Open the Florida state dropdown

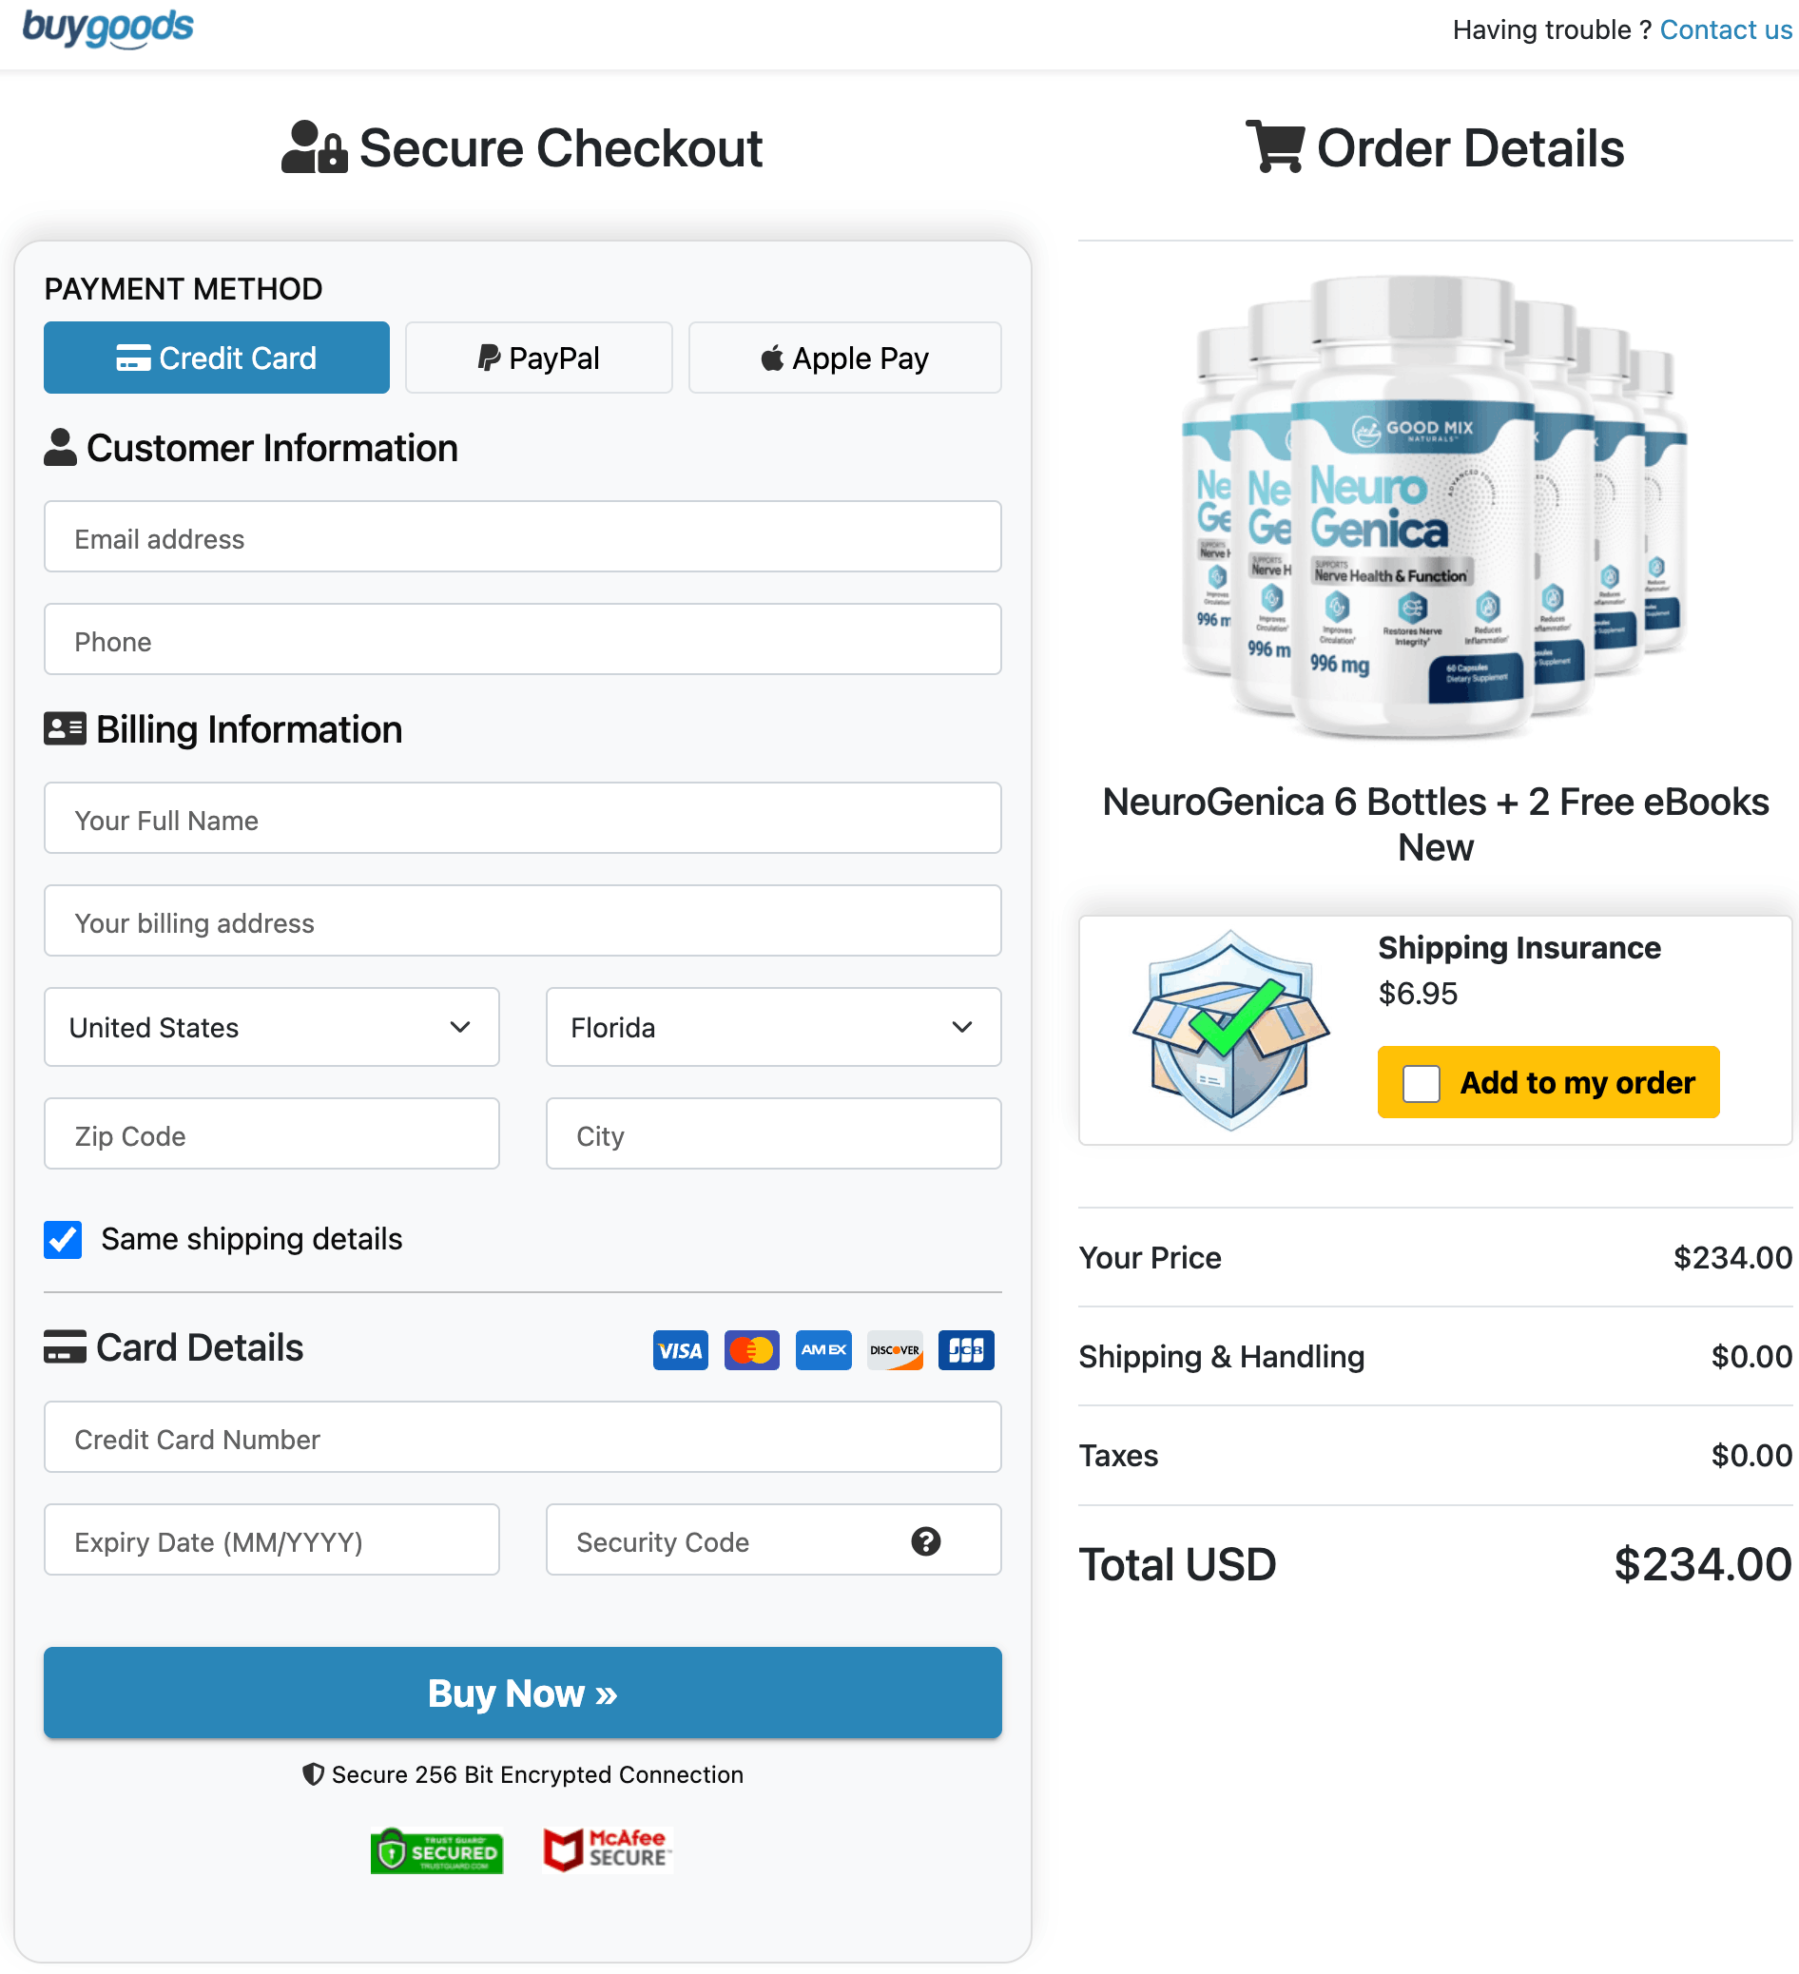tap(773, 1027)
